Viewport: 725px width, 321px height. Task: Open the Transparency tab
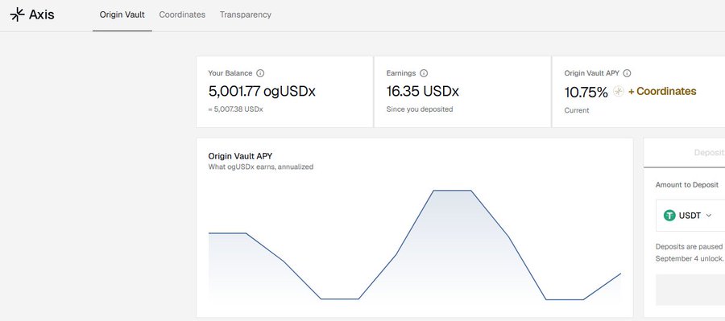(x=246, y=14)
